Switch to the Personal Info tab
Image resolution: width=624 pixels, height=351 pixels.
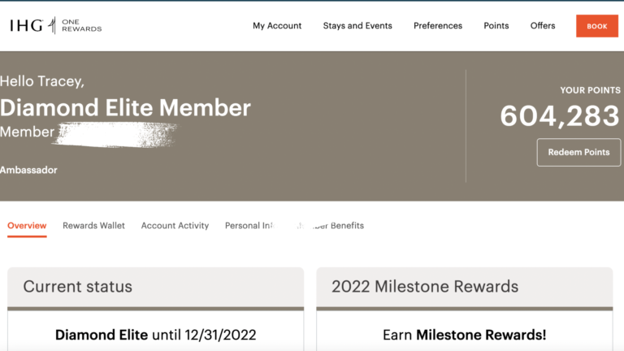coord(250,226)
